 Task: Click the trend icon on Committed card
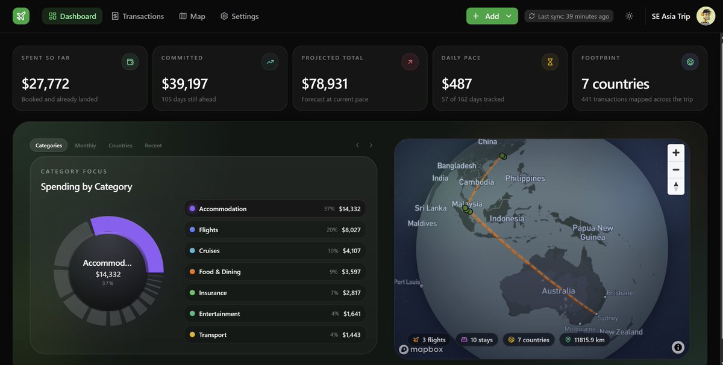click(x=270, y=61)
